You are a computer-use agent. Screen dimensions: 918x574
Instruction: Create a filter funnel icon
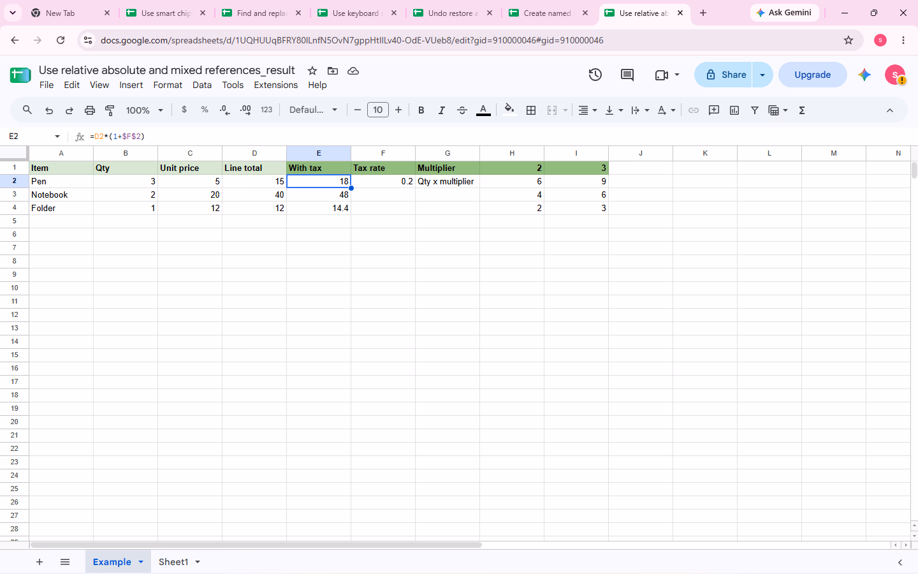point(755,110)
